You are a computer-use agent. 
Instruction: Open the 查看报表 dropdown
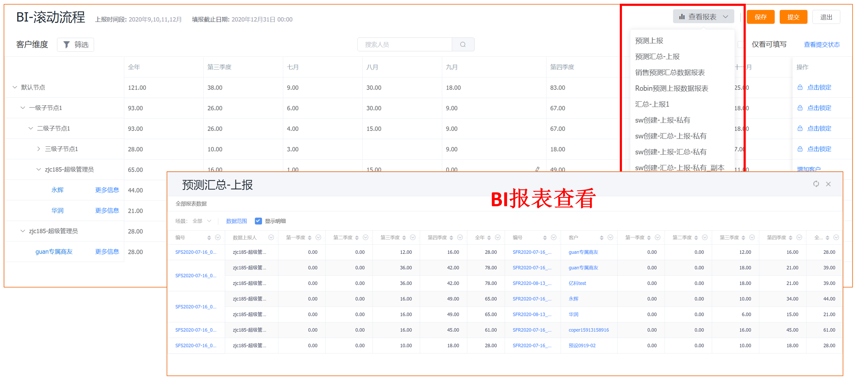[x=703, y=17]
